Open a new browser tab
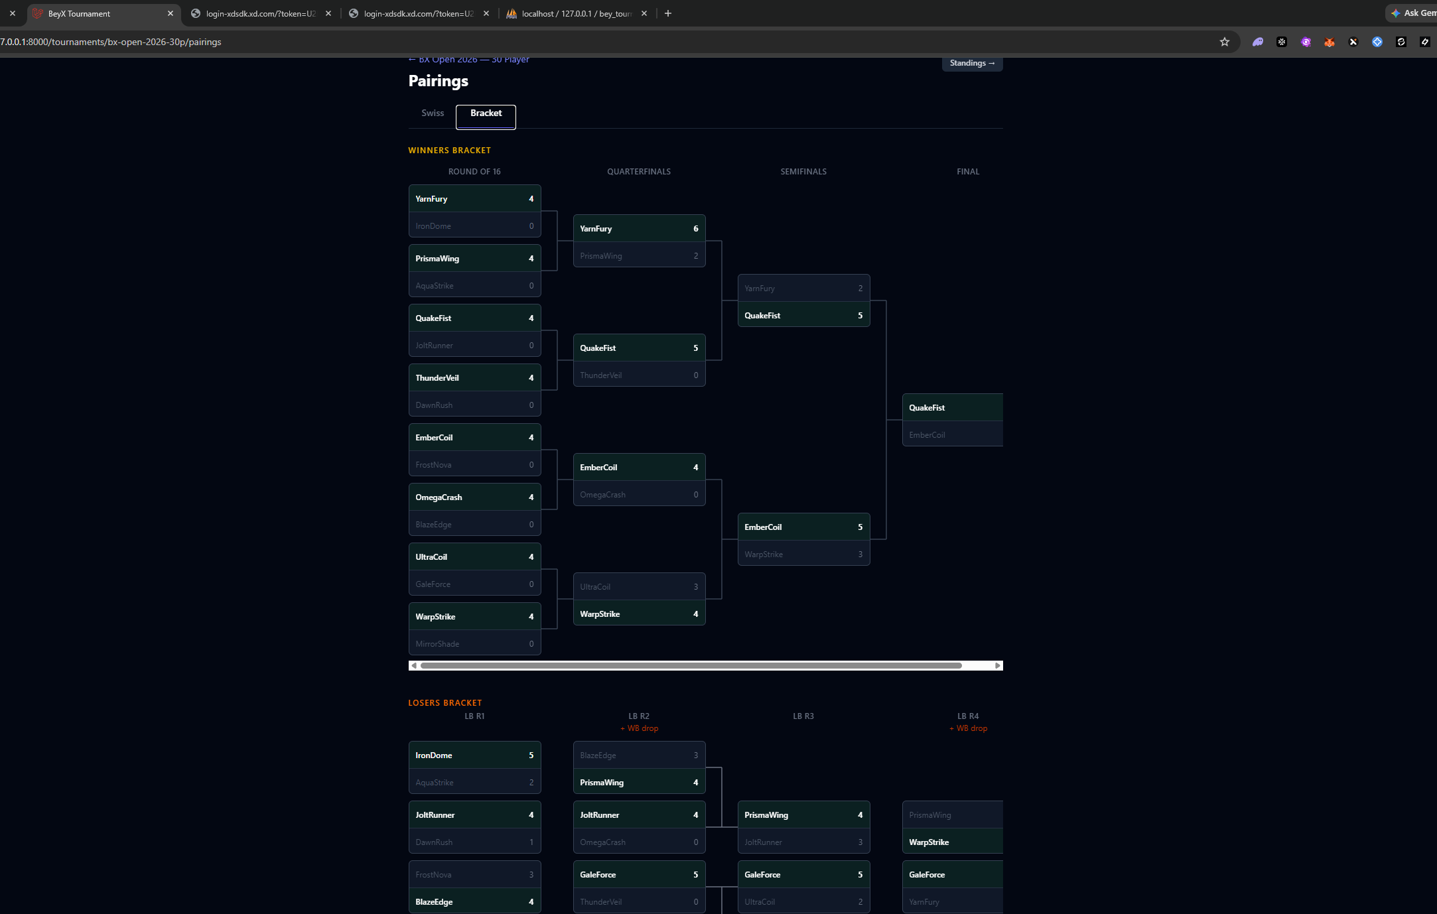This screenshot has width=1437, height=914. (x=668, y=13)
